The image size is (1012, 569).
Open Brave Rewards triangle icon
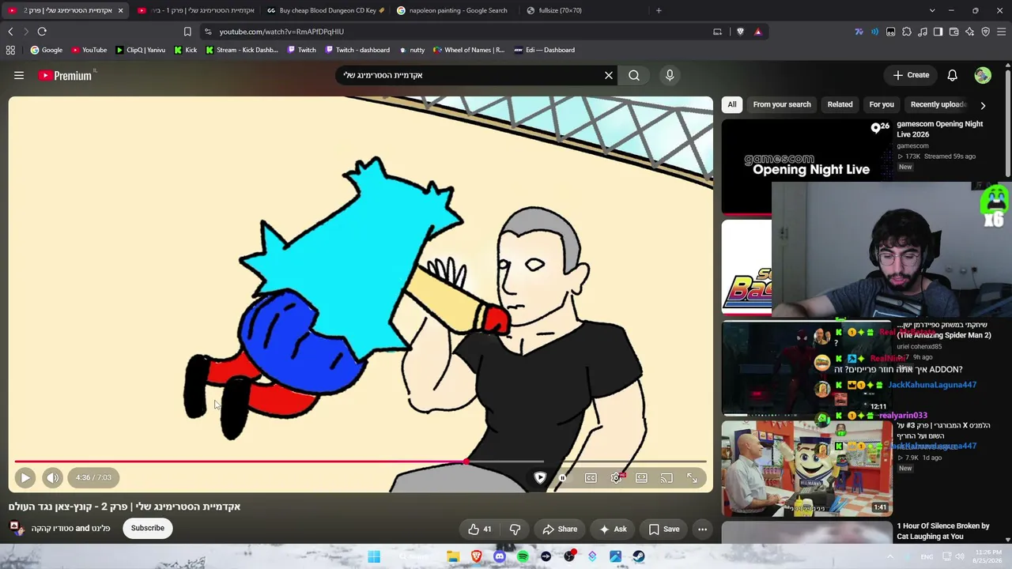(x=757, y=32)
